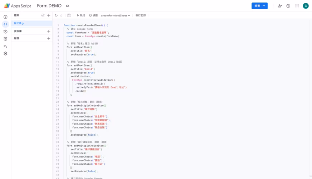Screen dimensions: 312x179
Task: Open the Google apps grid icon
Action: pyautogui.click(x=297, y=6)
